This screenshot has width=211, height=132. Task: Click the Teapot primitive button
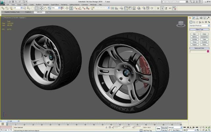point(195,45)
